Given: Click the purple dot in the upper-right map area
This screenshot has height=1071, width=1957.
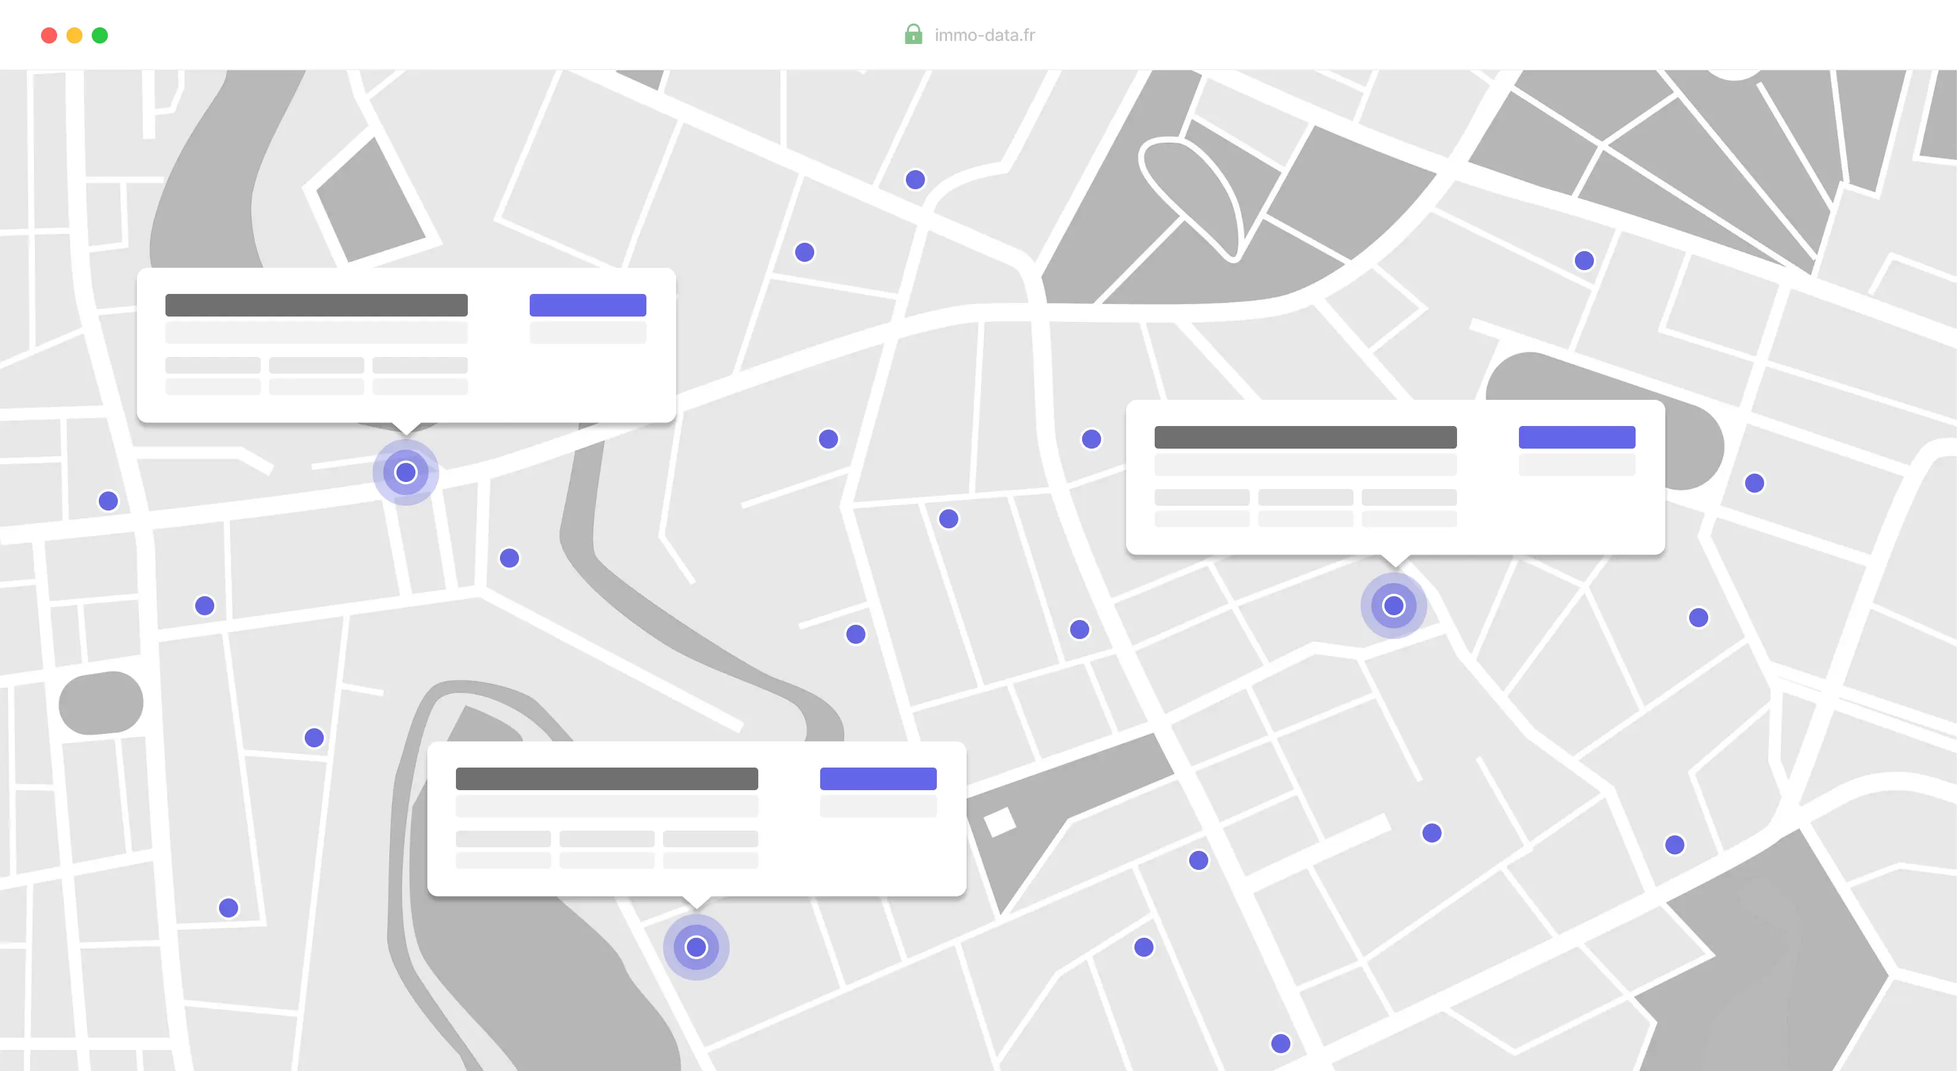Looking at the screenshot, I should (1584, 261).
